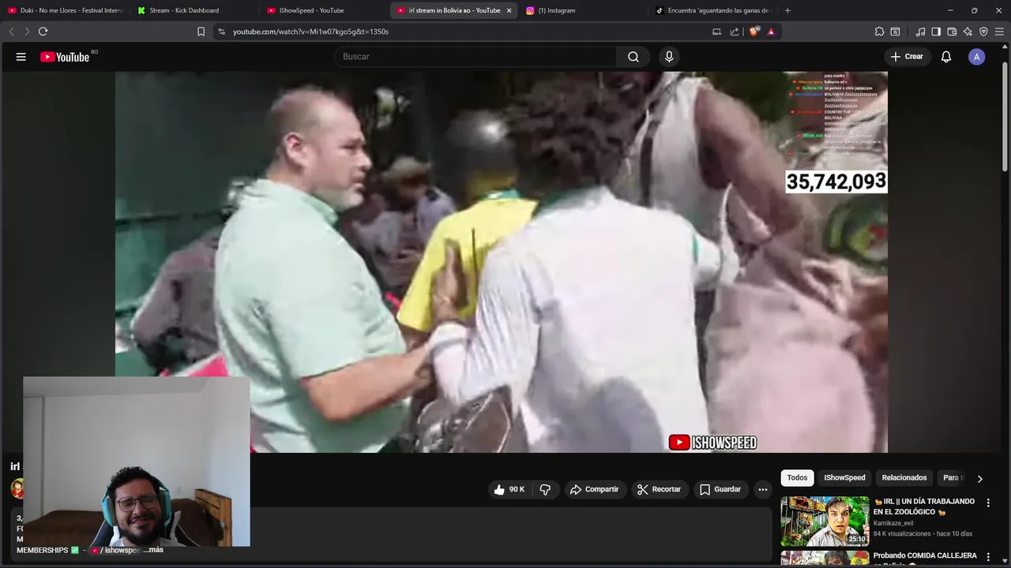This screenshot has height=568, width=1011.
Task: Open the account avatar menu
Action: [x=977, y=57]
